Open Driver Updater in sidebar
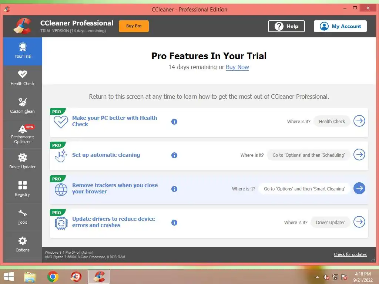 click(23, 161)
